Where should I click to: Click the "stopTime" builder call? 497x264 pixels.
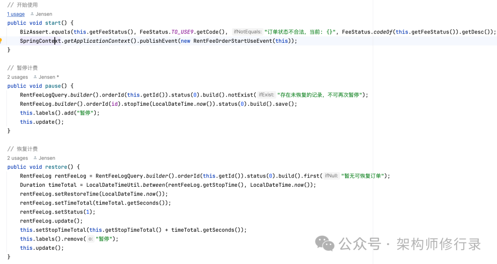click(136, 104)
